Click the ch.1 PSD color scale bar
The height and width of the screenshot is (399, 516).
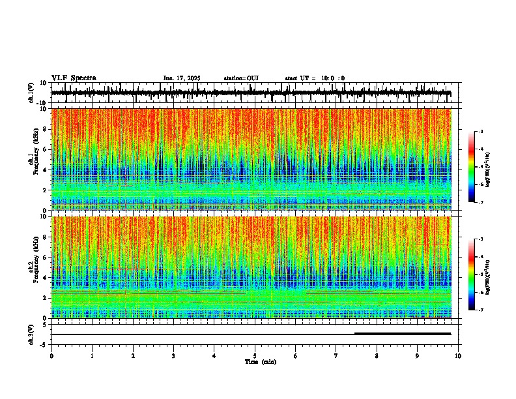tap(471, 167)
